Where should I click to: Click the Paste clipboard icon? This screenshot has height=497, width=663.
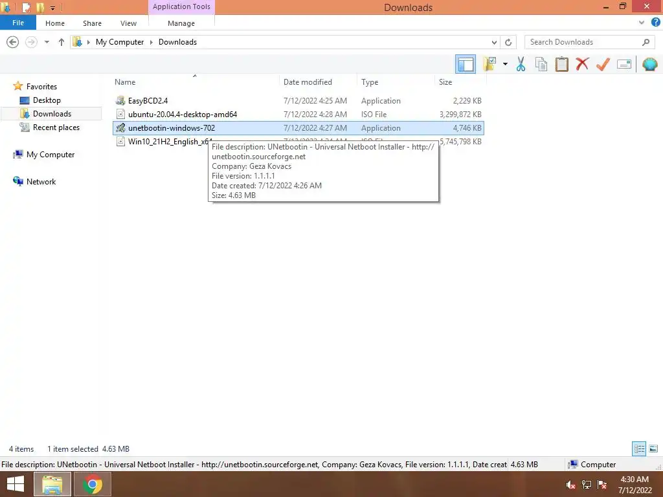point(561,64)
